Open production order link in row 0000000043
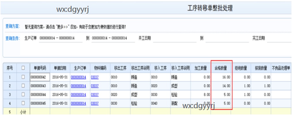 coord(78,86)
